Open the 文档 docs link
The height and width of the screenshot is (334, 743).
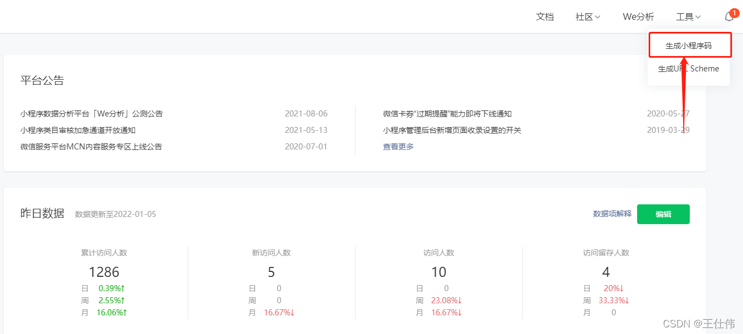[x=545, y=17]
